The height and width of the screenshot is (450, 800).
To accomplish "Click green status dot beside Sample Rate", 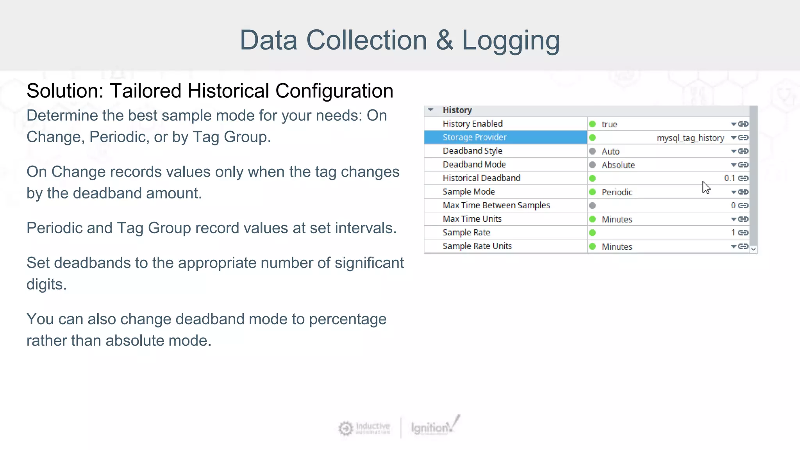I will 593,233.
